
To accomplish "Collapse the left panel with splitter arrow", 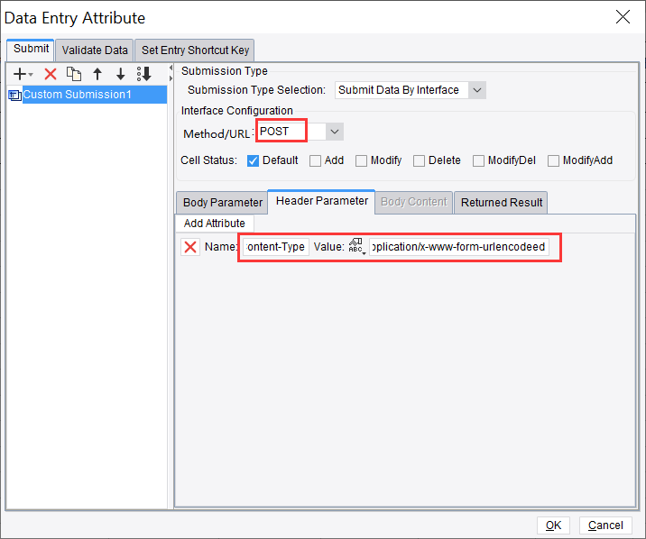I will click(x=171, y=68).
